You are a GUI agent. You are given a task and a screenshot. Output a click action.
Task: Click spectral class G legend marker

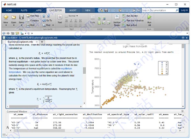pyautogui.click(x=162, y=69)
